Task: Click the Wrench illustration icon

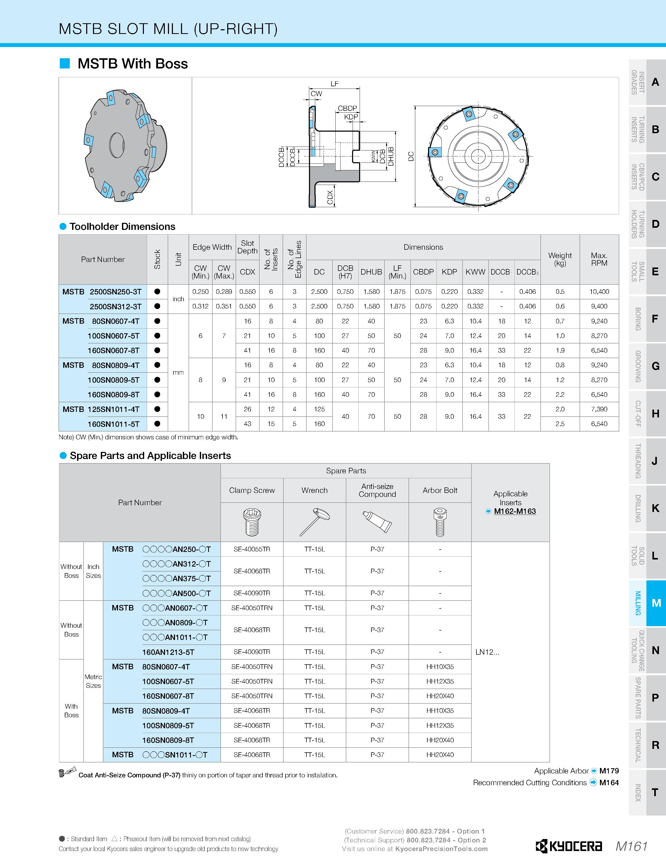Action: point(314,522)
